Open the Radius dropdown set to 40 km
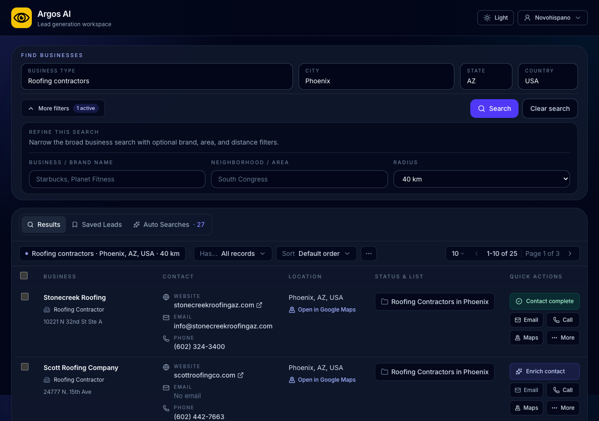Viewport: 599px width, 421px height. tap(482, 179)
